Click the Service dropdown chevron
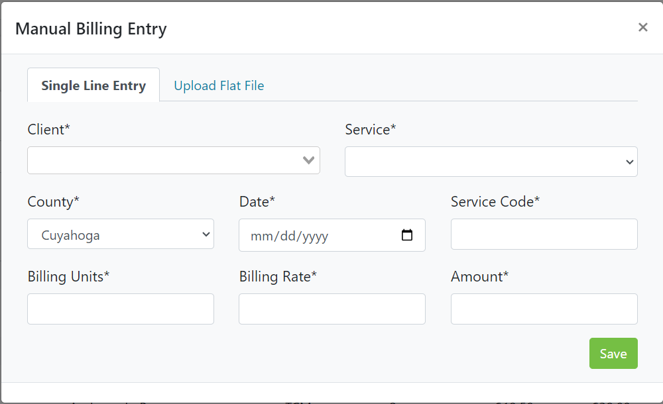This screenshot has width=663, height=404. 629,162
